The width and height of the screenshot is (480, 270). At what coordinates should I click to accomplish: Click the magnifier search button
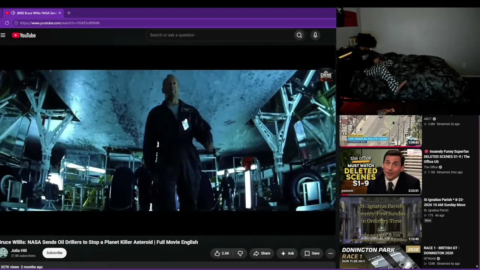tap(299, 35)
